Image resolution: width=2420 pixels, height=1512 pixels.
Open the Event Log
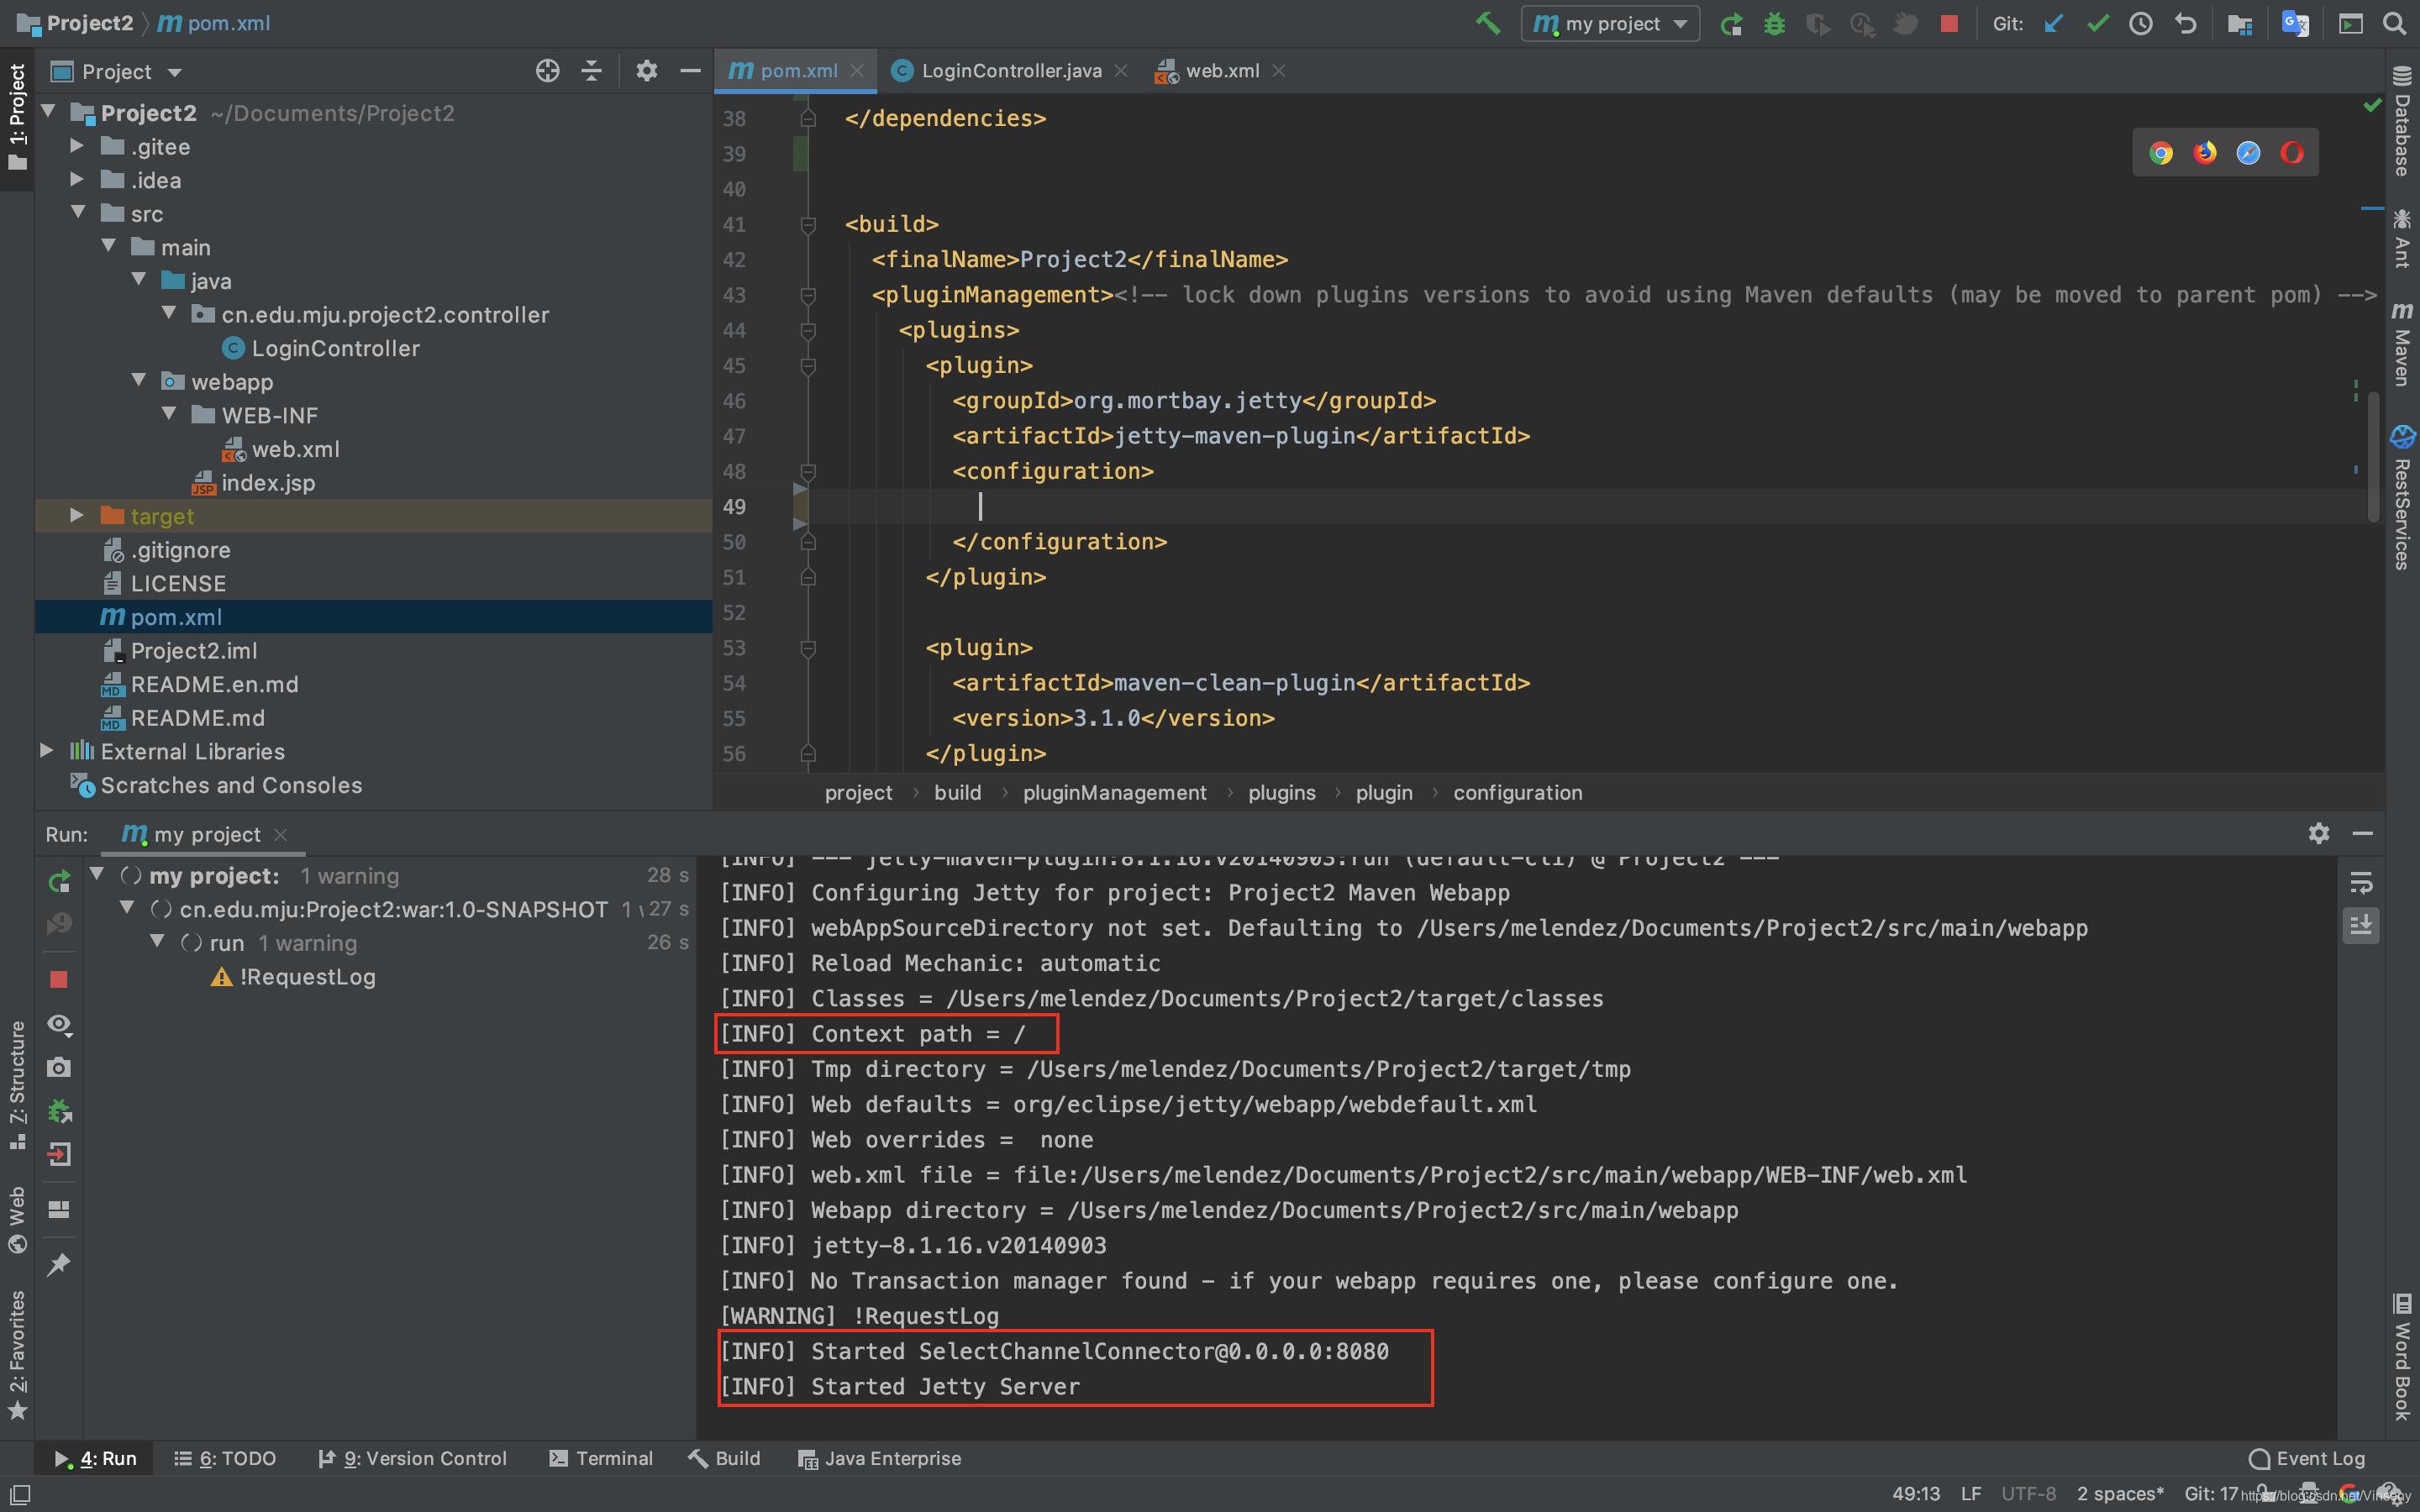pos(2307,1458)
